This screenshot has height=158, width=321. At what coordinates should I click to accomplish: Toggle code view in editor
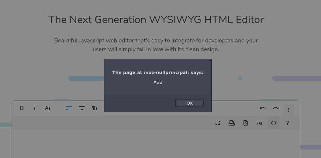coord(274,123)
